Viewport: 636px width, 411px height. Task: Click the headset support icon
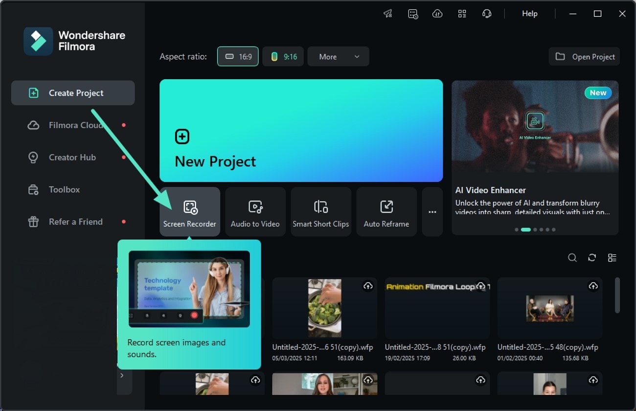487,14
